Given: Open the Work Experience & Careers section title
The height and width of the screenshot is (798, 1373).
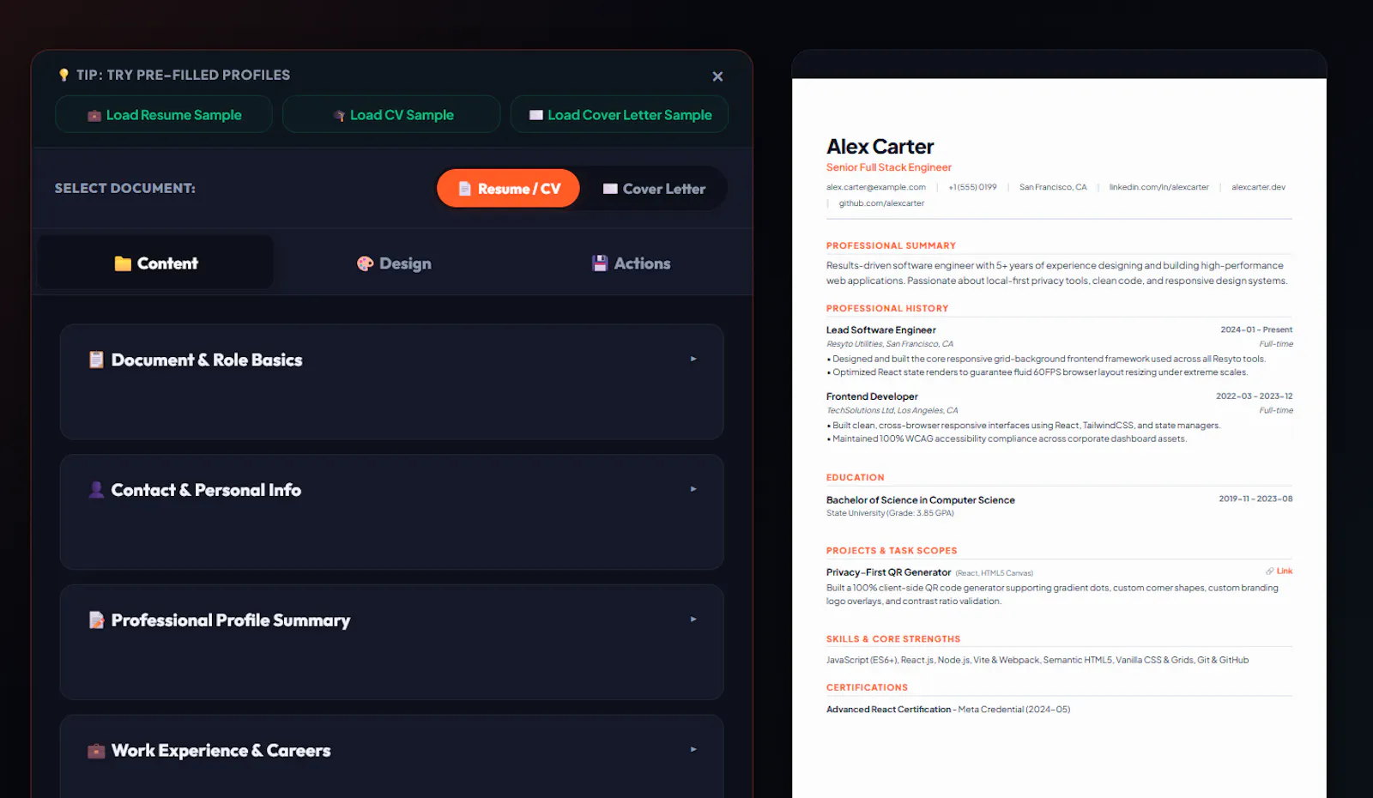Looking at the screenshot, I should coord(221,751).
